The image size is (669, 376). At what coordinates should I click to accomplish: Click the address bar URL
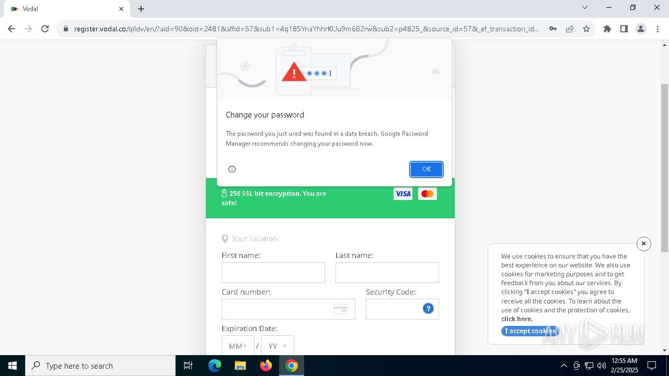click(x=306, y=29)
